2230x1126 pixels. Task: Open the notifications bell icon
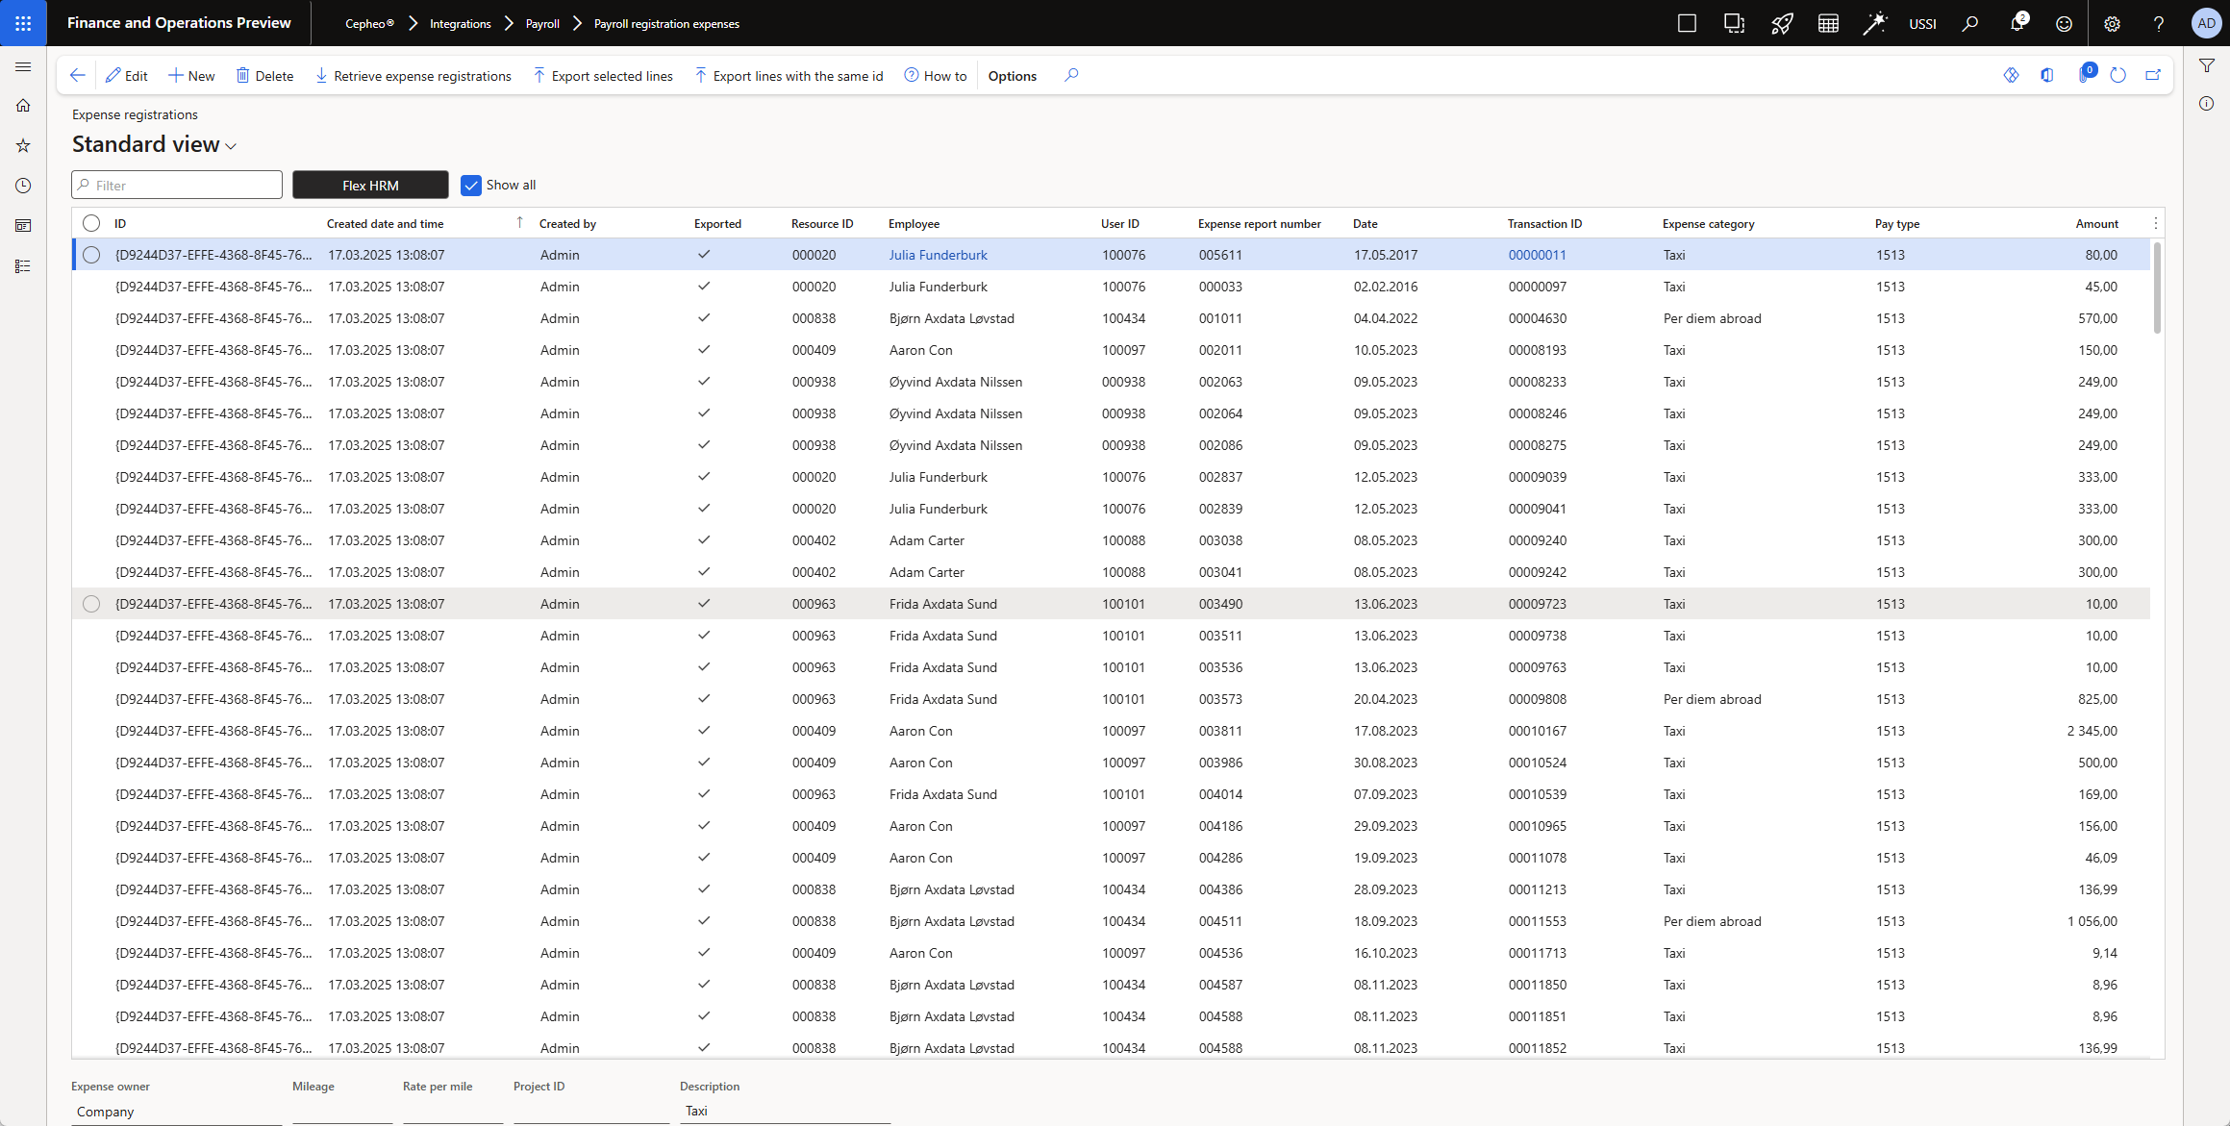pyautogui.click(x=2017, y=23)
